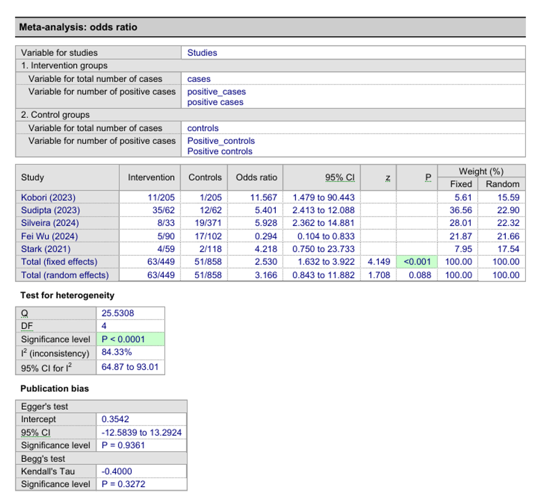
Task: Click the positive_cases variable name
Action: [216, 92]
